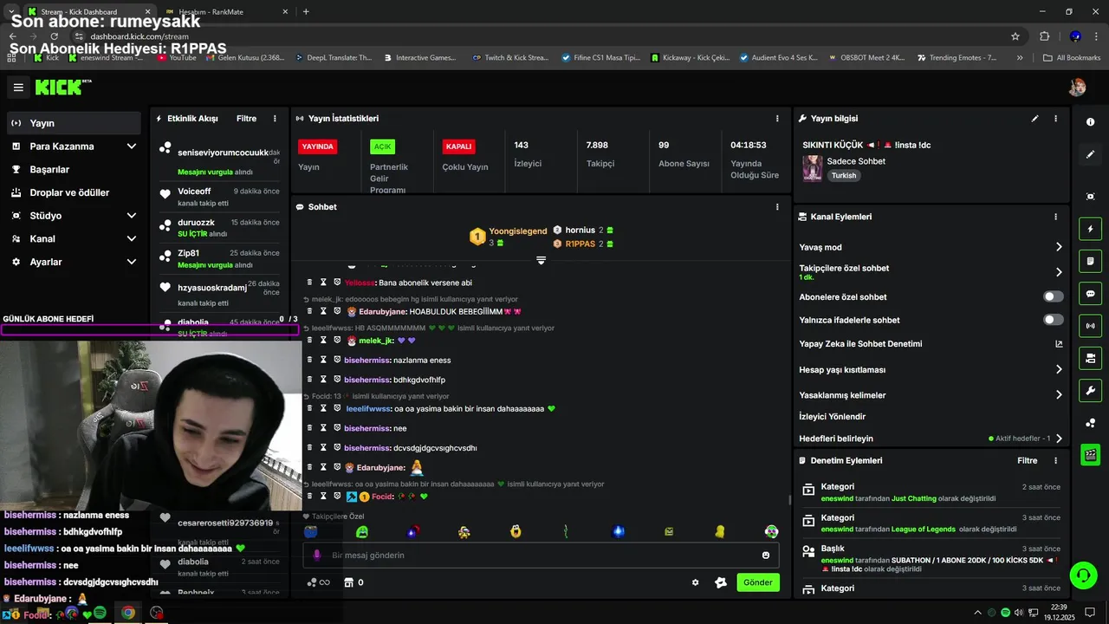Open the Kanal Eylemleri three-dot menu
The height and width of the screenshot is (624, 1109).
(x=1055, y=217)
